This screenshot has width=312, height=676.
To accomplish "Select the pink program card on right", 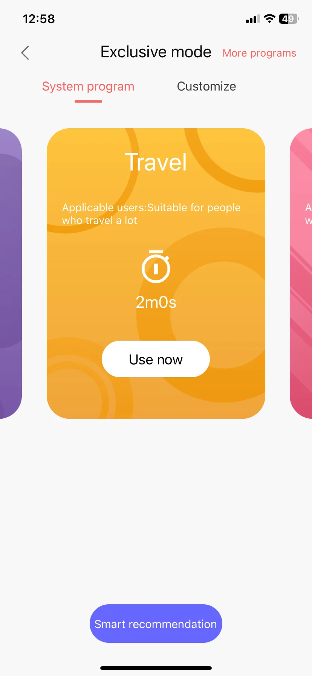I will (301, 273).
